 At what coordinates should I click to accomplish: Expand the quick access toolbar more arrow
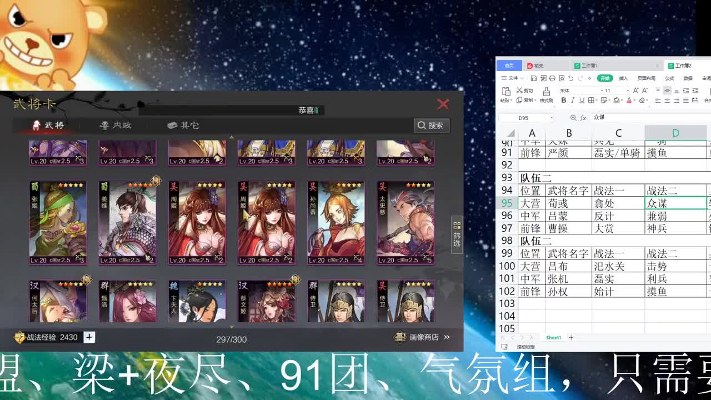coord(590,78)
